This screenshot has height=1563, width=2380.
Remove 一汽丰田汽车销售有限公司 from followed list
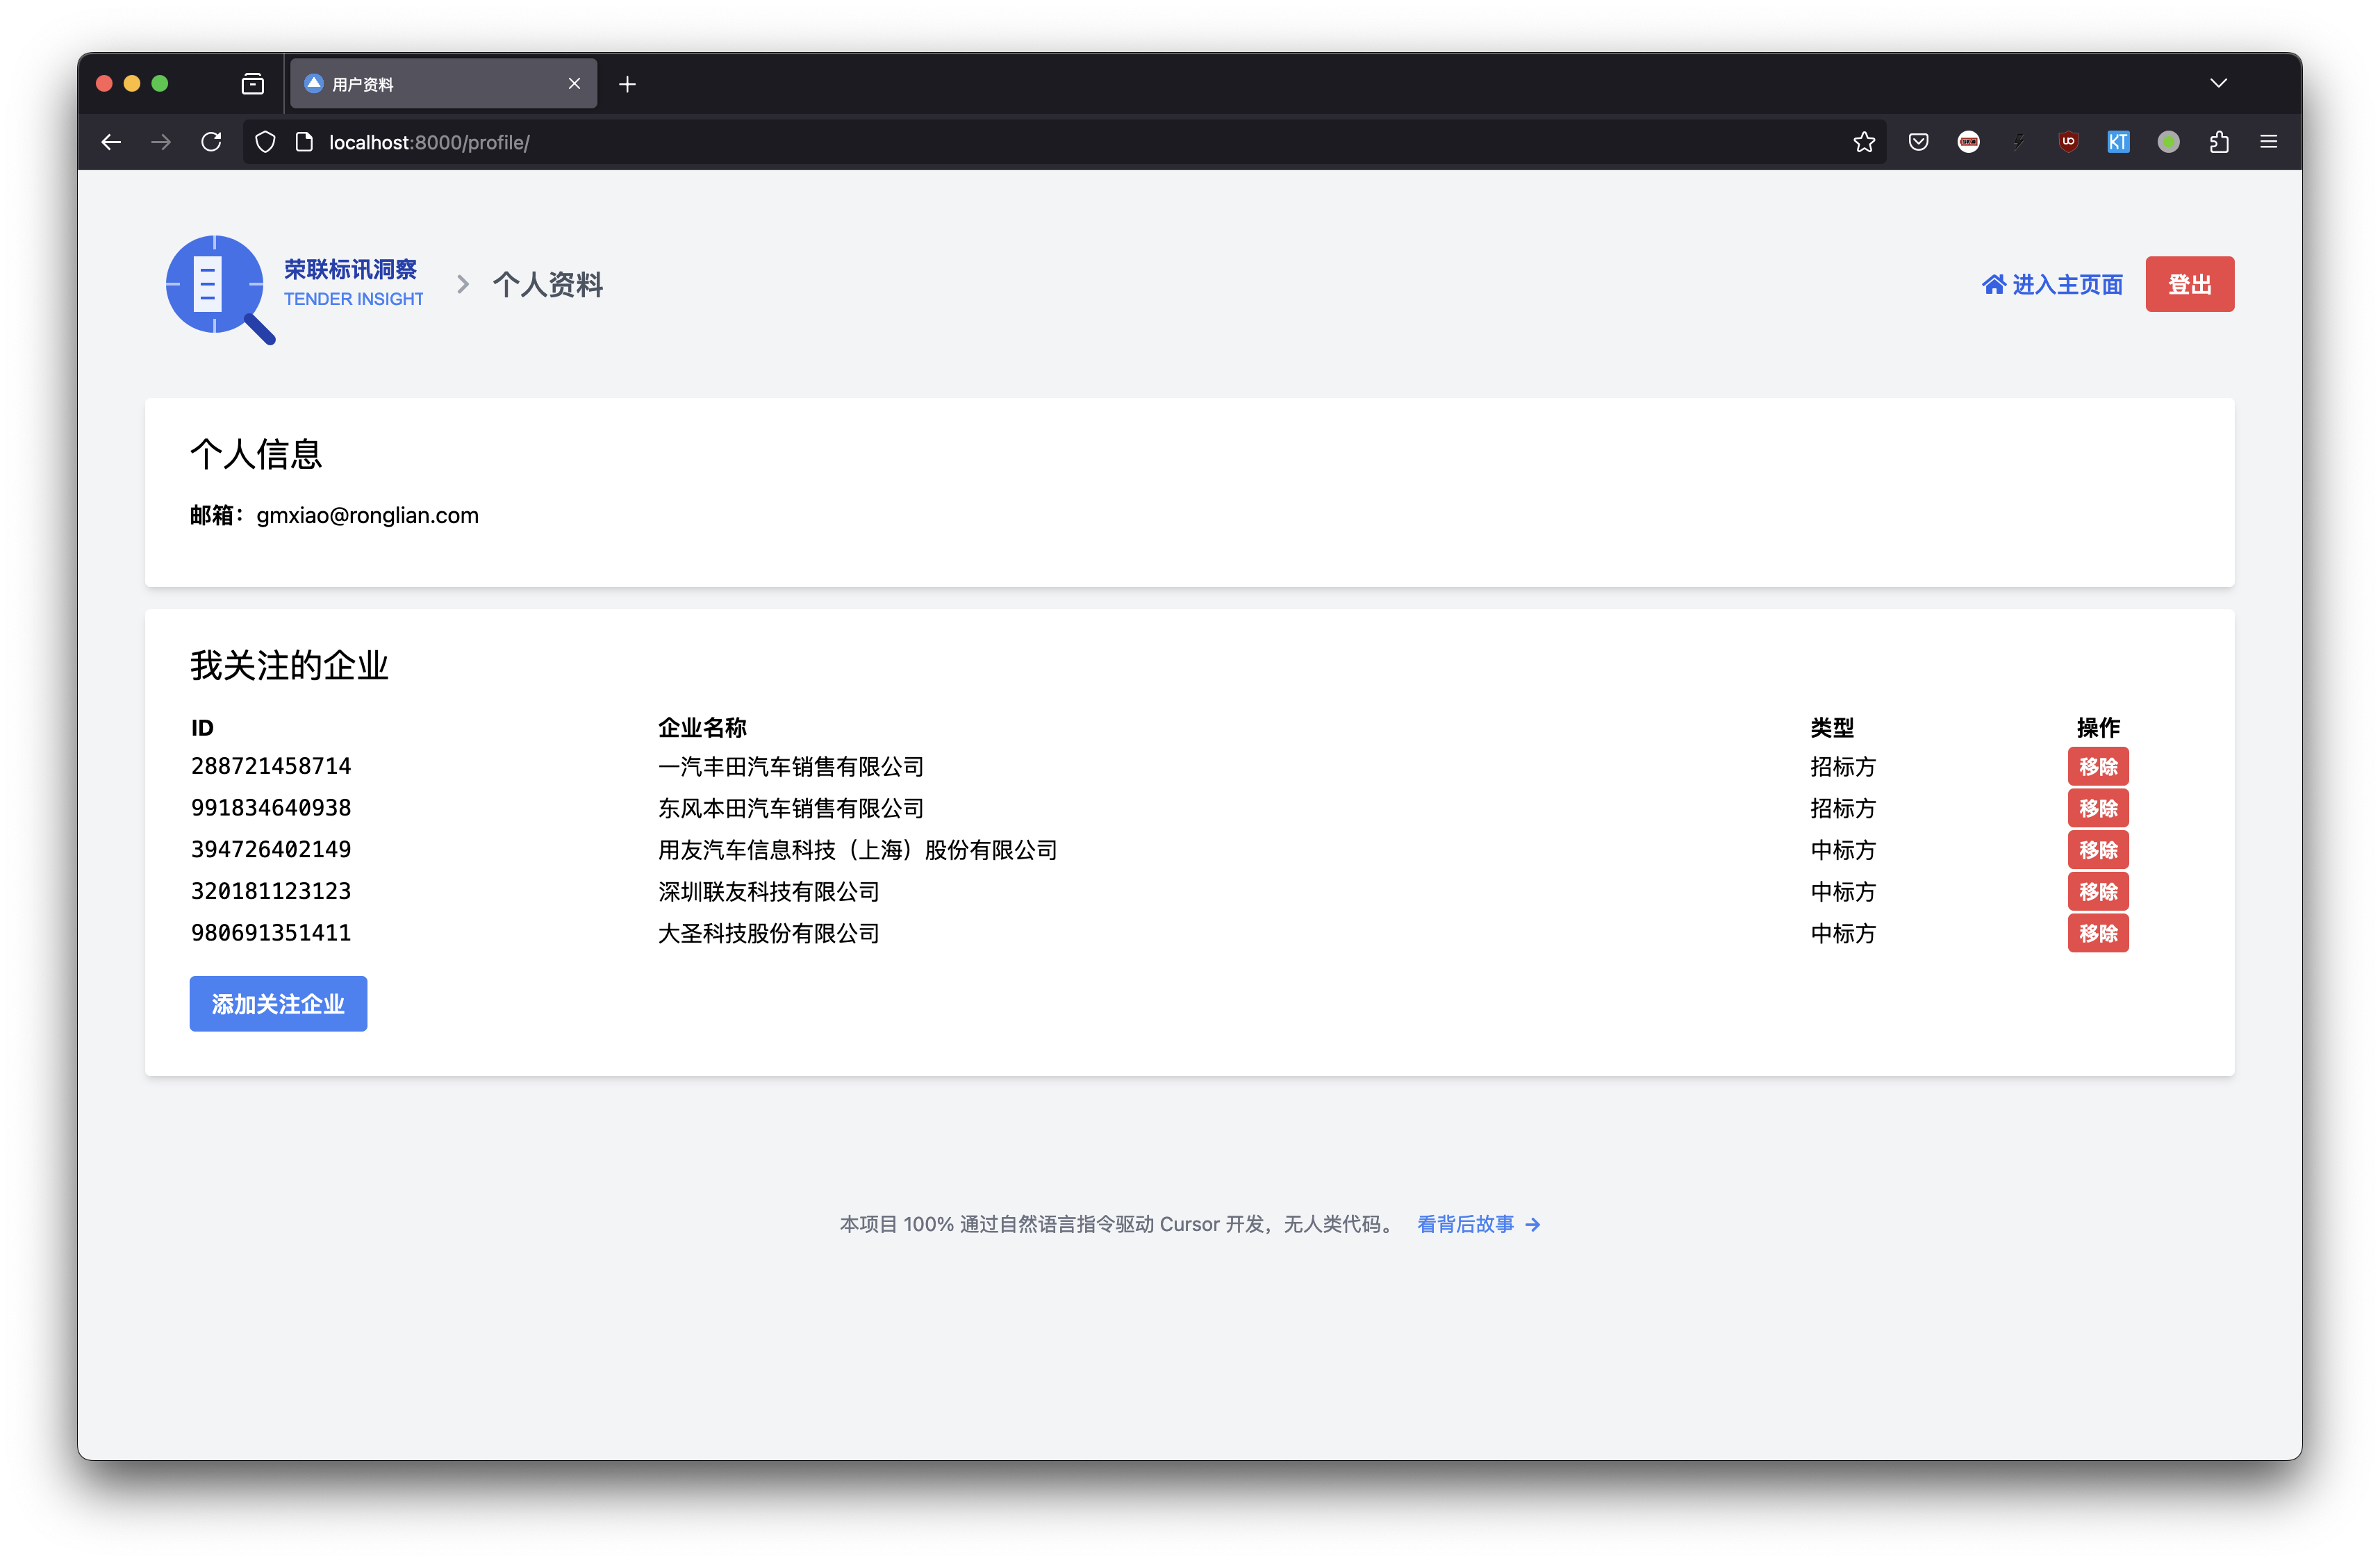tap(2097, 767)
